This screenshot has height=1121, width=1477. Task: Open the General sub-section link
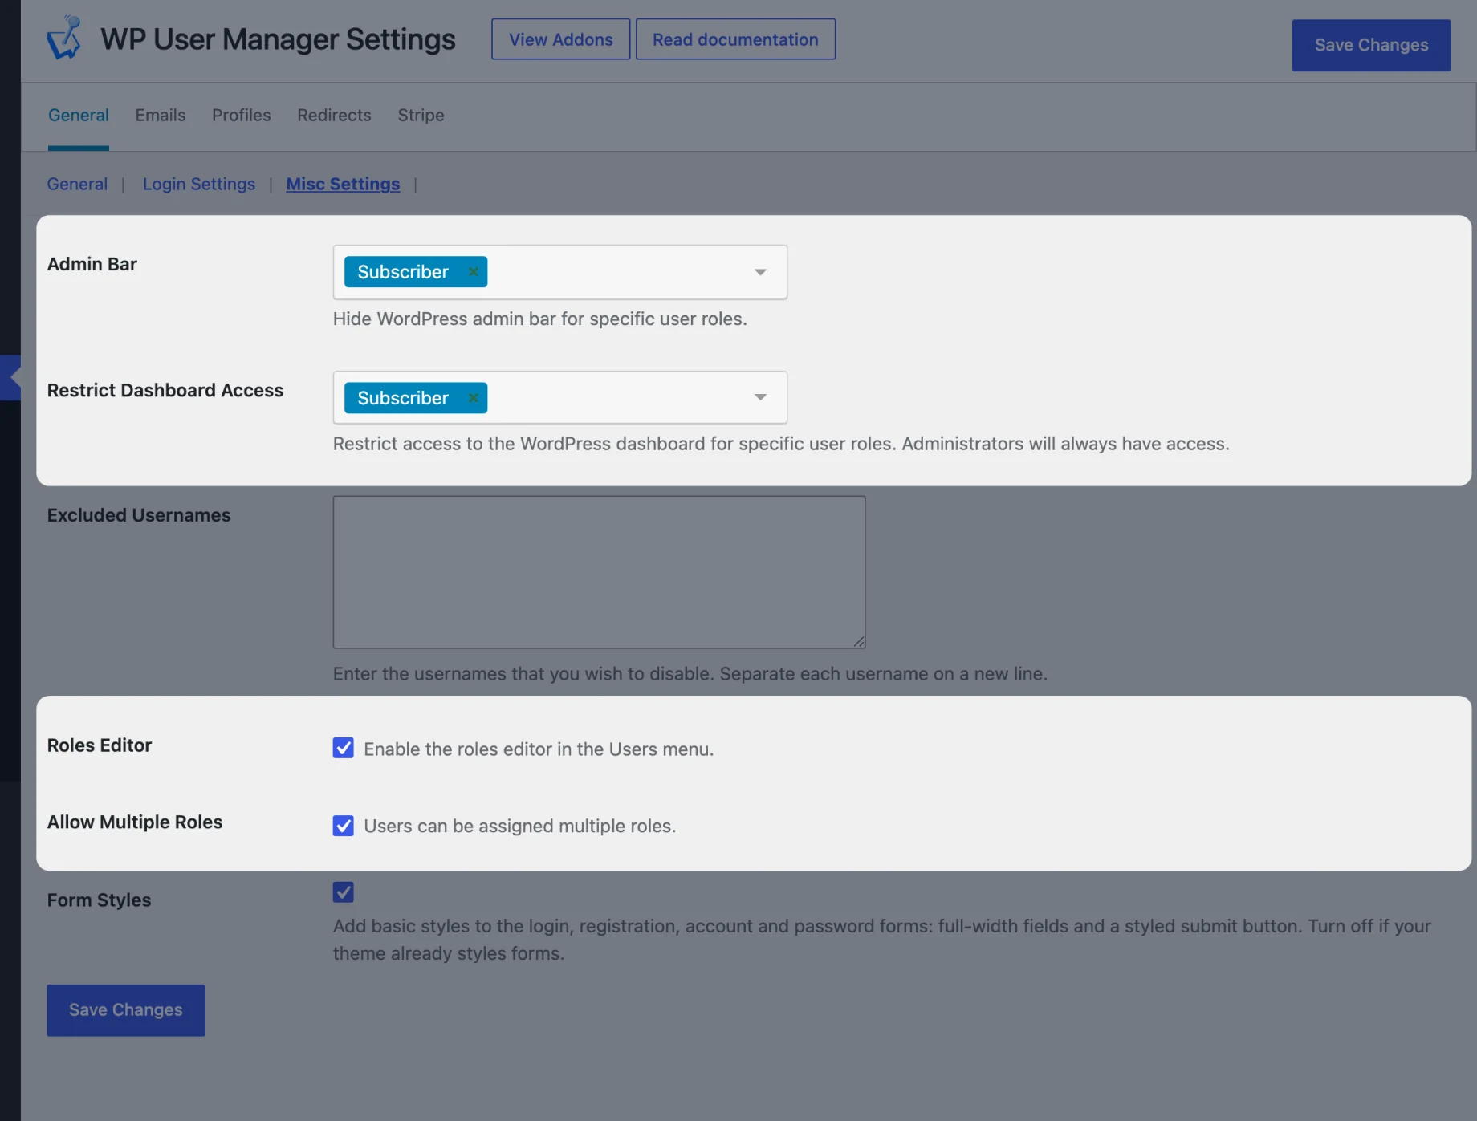pos(77,184)
